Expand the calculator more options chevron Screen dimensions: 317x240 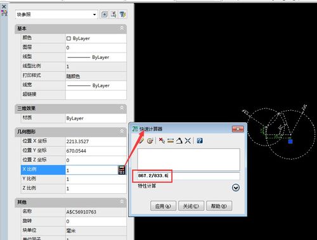click(x=236, y=187)
